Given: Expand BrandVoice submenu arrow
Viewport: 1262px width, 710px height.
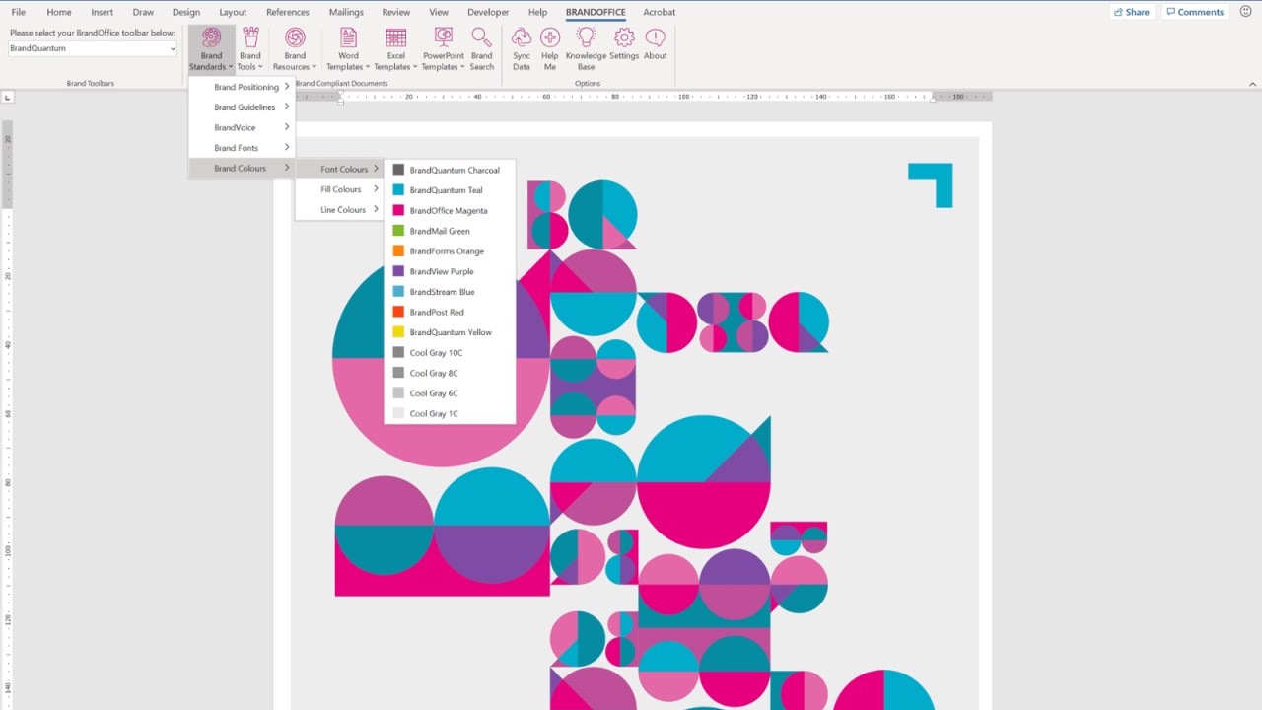Looking at the screenshot, I should (x=287, y=127).
